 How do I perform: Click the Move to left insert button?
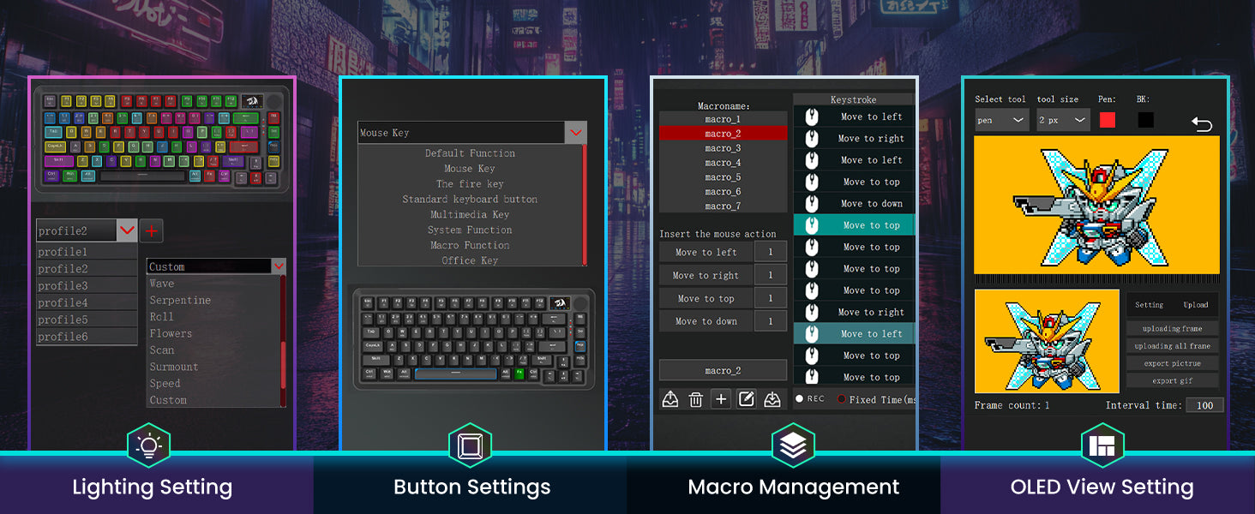pyautogui.click(x=706, y=253)
